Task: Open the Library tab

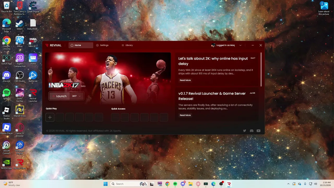Action: click(127, 45)
